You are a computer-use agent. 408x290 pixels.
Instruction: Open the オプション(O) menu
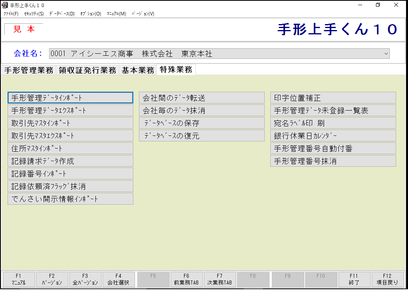click(x=91, y=14)
